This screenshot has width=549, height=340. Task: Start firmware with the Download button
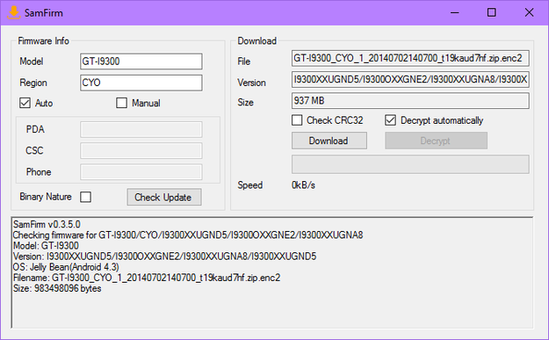tap(329, 141)
